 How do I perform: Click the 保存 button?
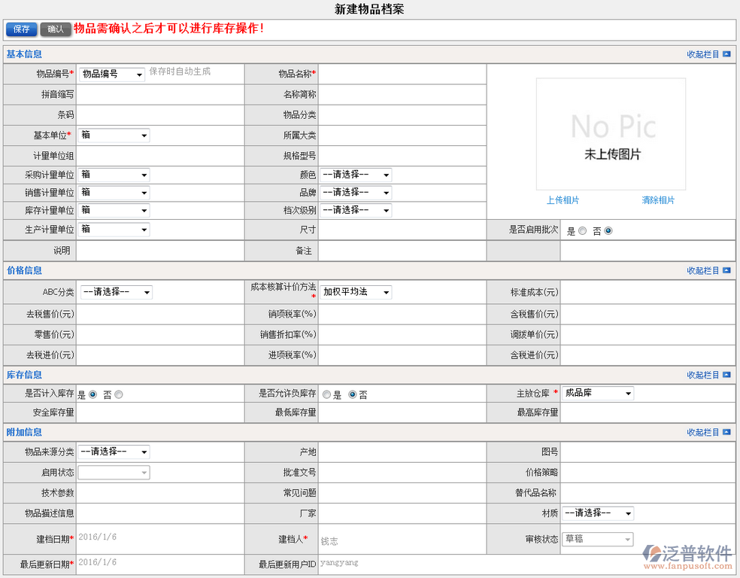(21, 29)
